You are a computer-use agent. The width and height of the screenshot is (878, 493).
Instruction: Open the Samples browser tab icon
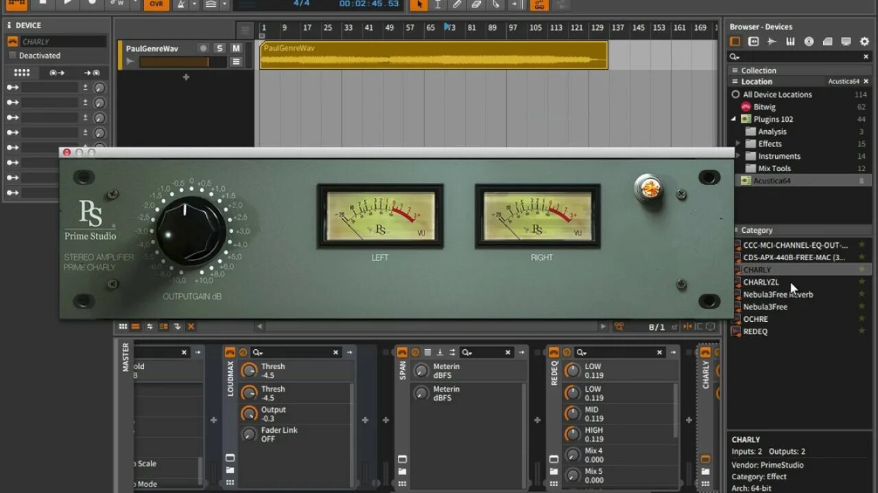(x=772, y=42)
